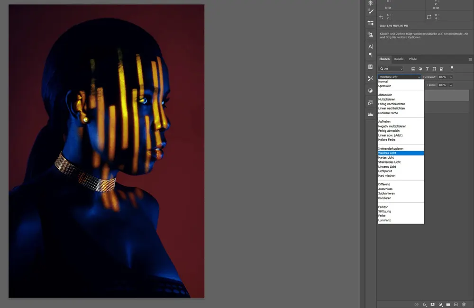The height and width of the screenshot is (308, 474).
Task: Create a new layer with plus icon
Action: pos(456,304)
